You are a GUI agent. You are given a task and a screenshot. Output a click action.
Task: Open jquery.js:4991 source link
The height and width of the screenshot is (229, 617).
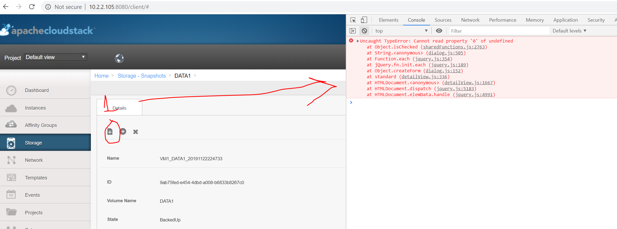click(x=474, y=95)
